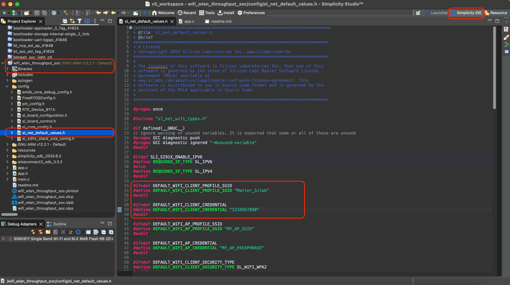Disconnect the debug adapter via red X icon
The width and height of the screenshot is (510, 285).
pos(40,231)
